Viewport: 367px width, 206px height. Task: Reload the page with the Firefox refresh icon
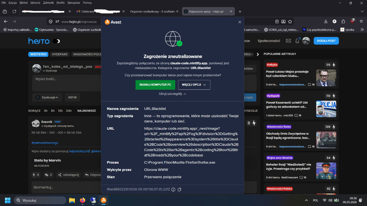click(14, 12)
